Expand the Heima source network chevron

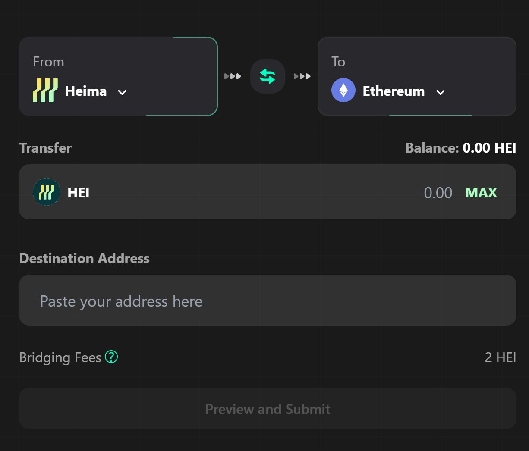click(122, 92)
